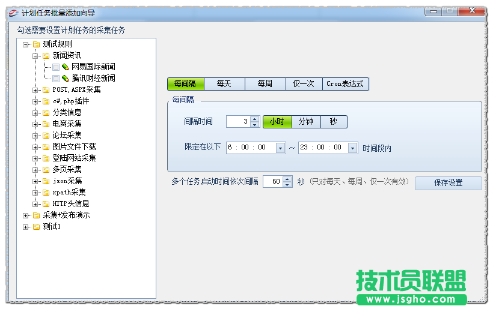Click the app logo icon in title bar

14,13
